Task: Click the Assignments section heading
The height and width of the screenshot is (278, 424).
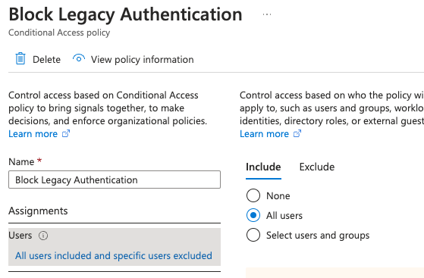Action: (x=38, y=211)
